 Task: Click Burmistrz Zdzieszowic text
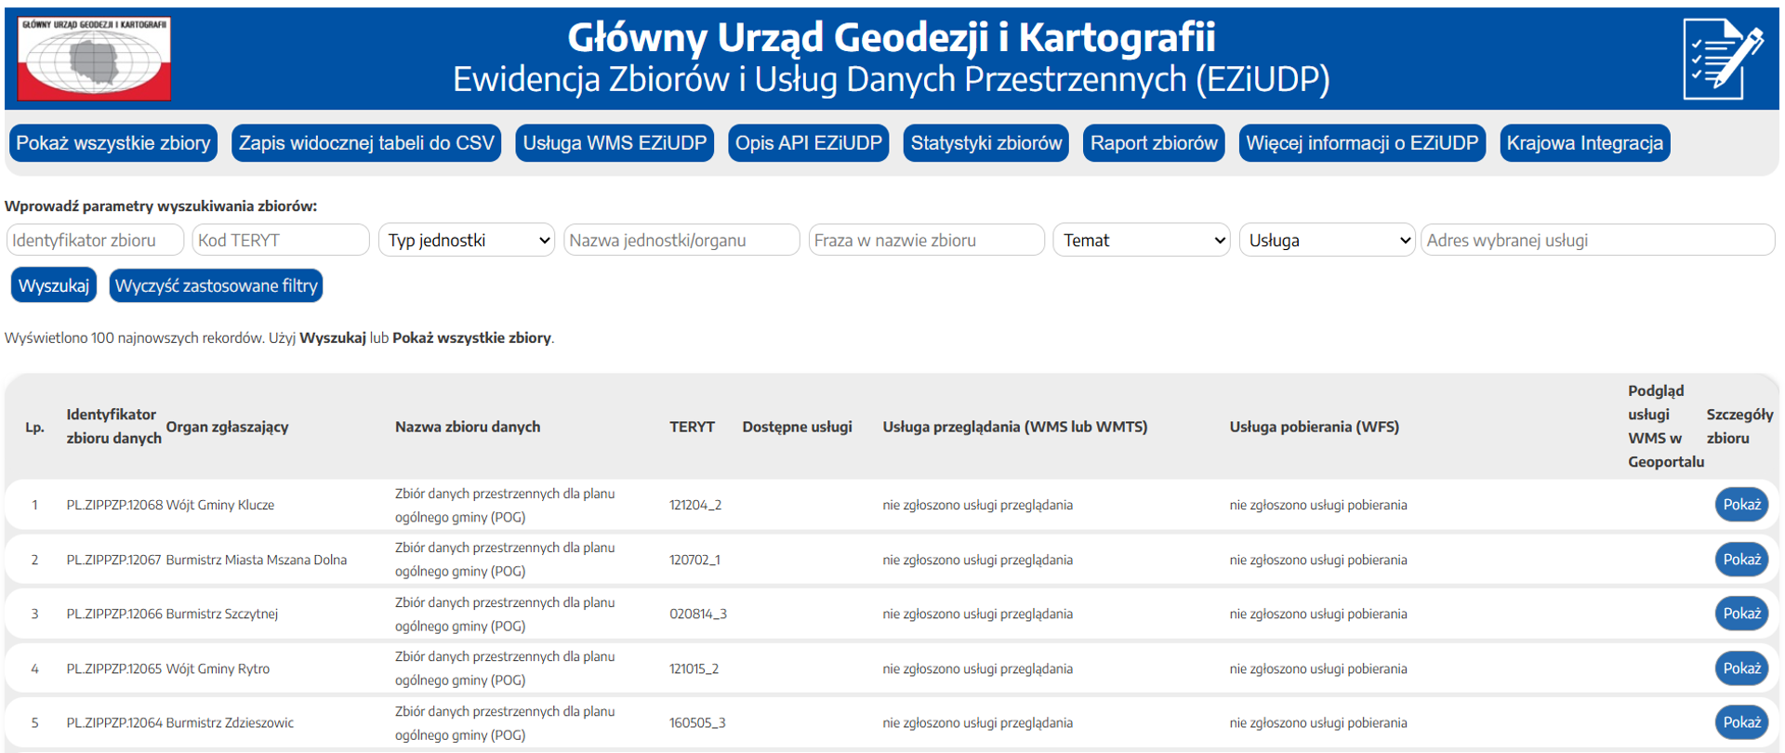230,722
